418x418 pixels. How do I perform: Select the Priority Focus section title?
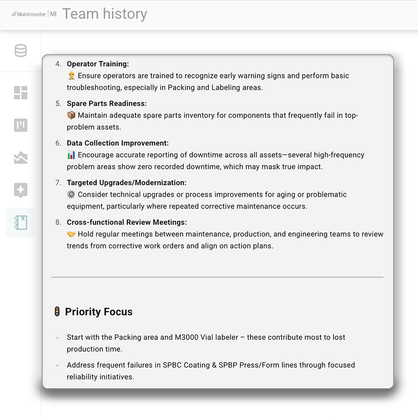point(99,312)
